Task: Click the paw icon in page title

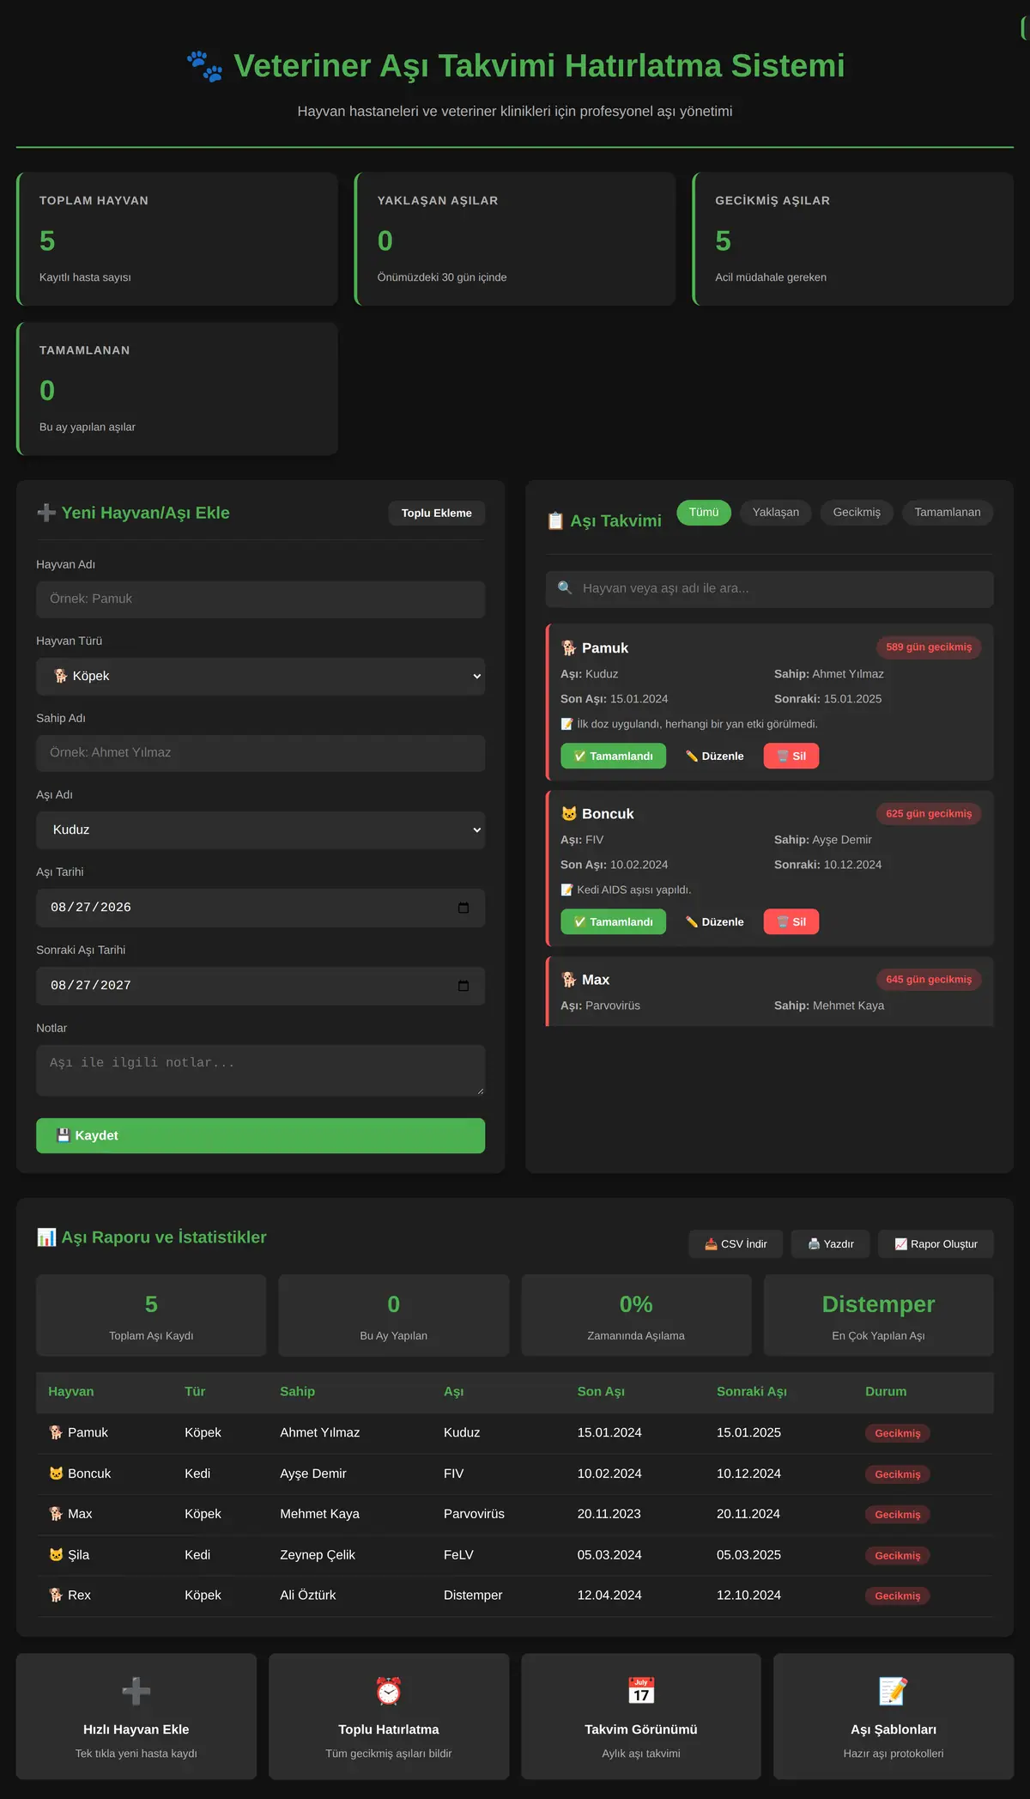Action: pos(205,66)
